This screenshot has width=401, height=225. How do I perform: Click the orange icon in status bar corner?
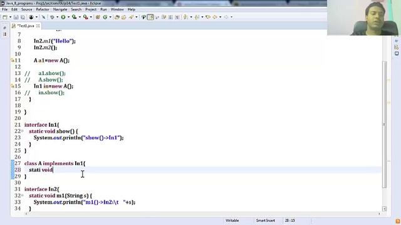[x=398, y=221]
